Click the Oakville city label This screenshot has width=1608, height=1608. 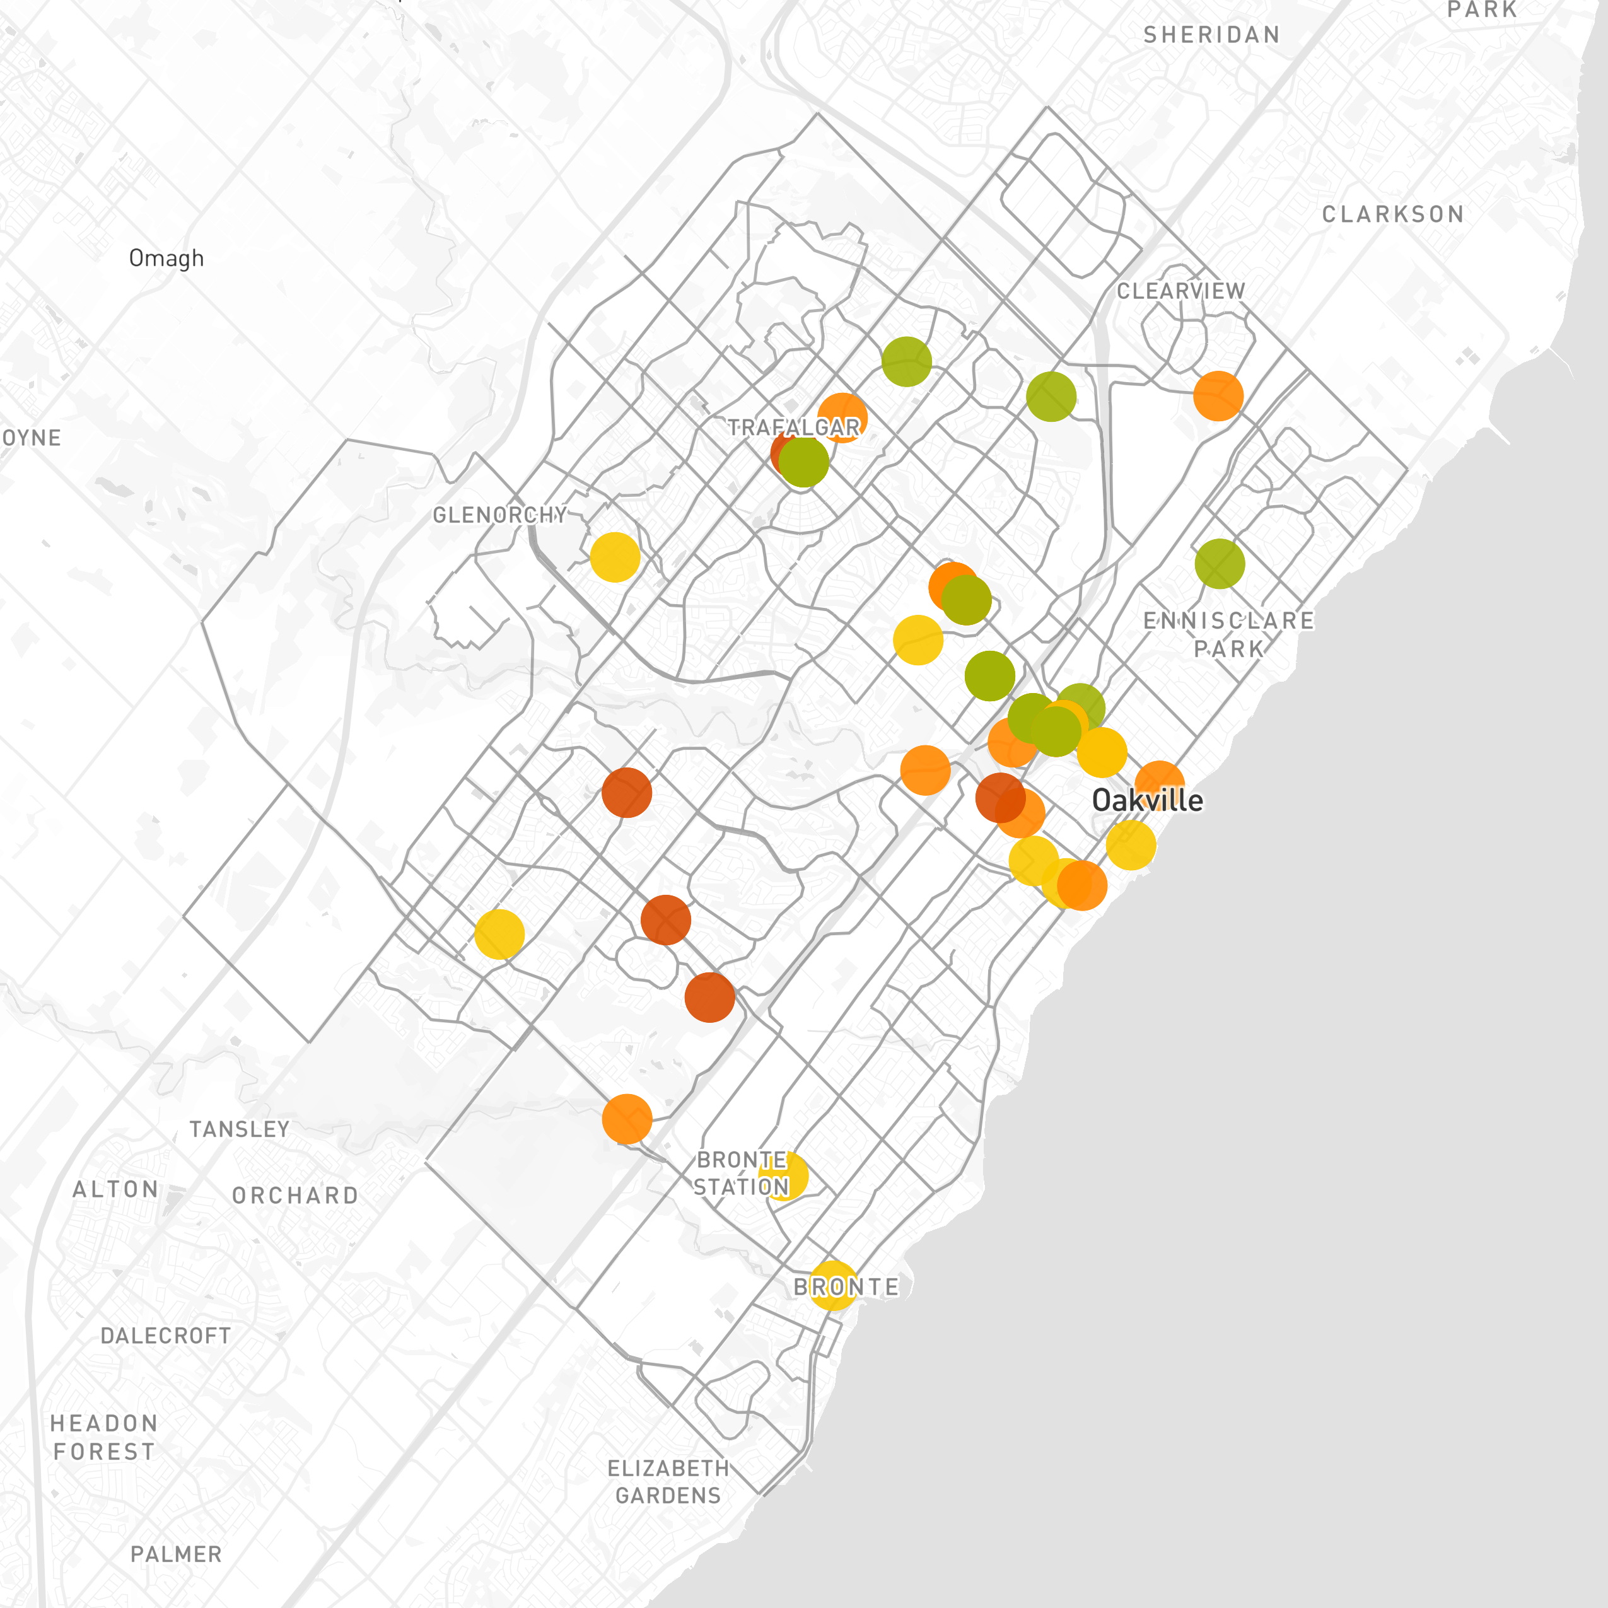[1147, 801]
